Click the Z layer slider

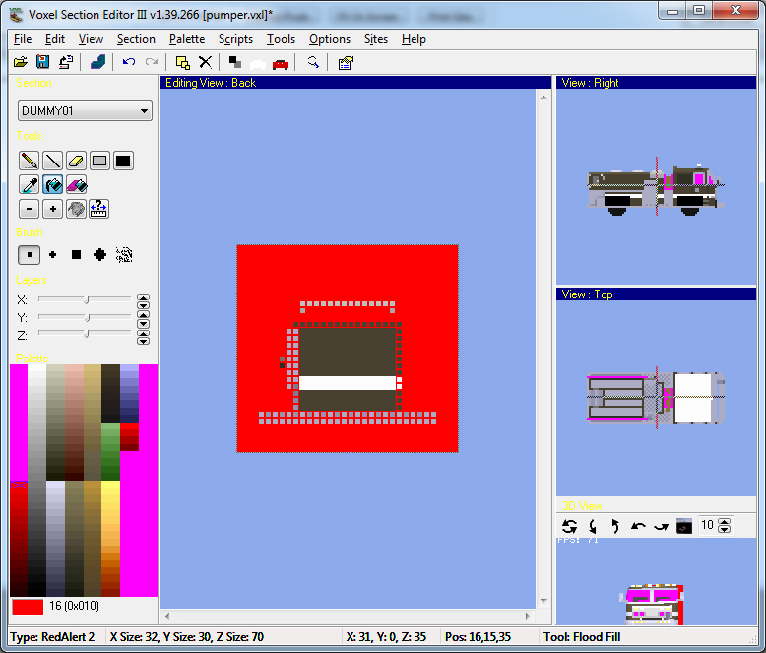point(86,335)
